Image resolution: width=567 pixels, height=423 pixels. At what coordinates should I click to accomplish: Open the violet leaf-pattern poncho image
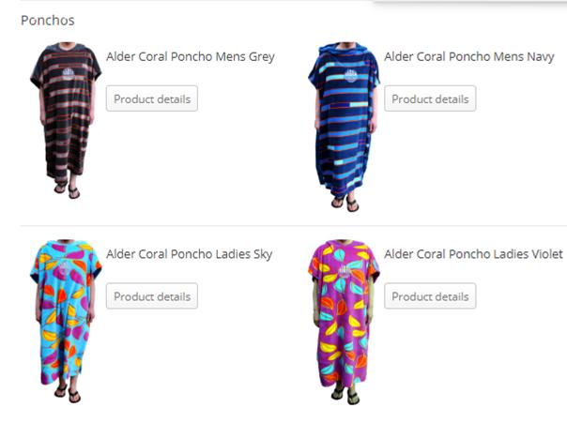(344, 322)
